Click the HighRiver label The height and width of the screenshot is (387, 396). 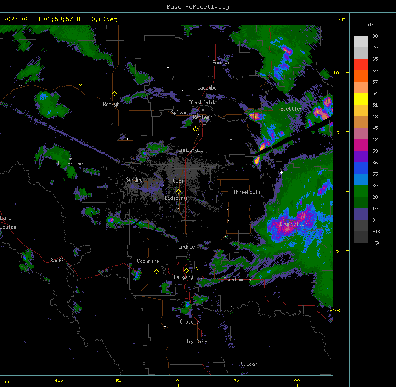pyautogui.click(x=198, y=341)
